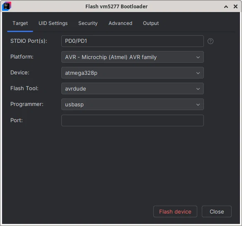The height and width of the screenshot is (226, 242).
Task: Expand the Platform dropdown
Action: pyautogui.click(x=133, y=57)
